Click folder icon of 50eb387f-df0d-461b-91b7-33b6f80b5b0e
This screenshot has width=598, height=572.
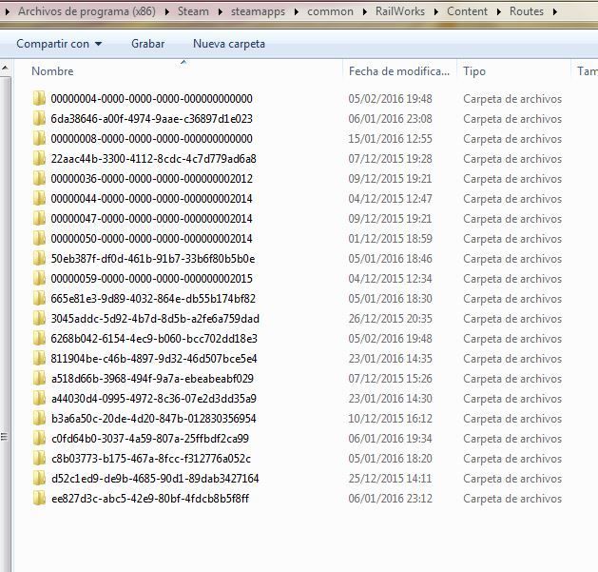39,259
